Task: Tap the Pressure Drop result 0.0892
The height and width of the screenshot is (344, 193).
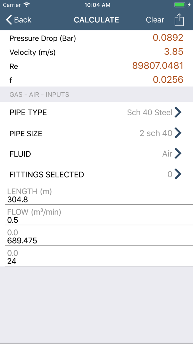Action: 168,38
